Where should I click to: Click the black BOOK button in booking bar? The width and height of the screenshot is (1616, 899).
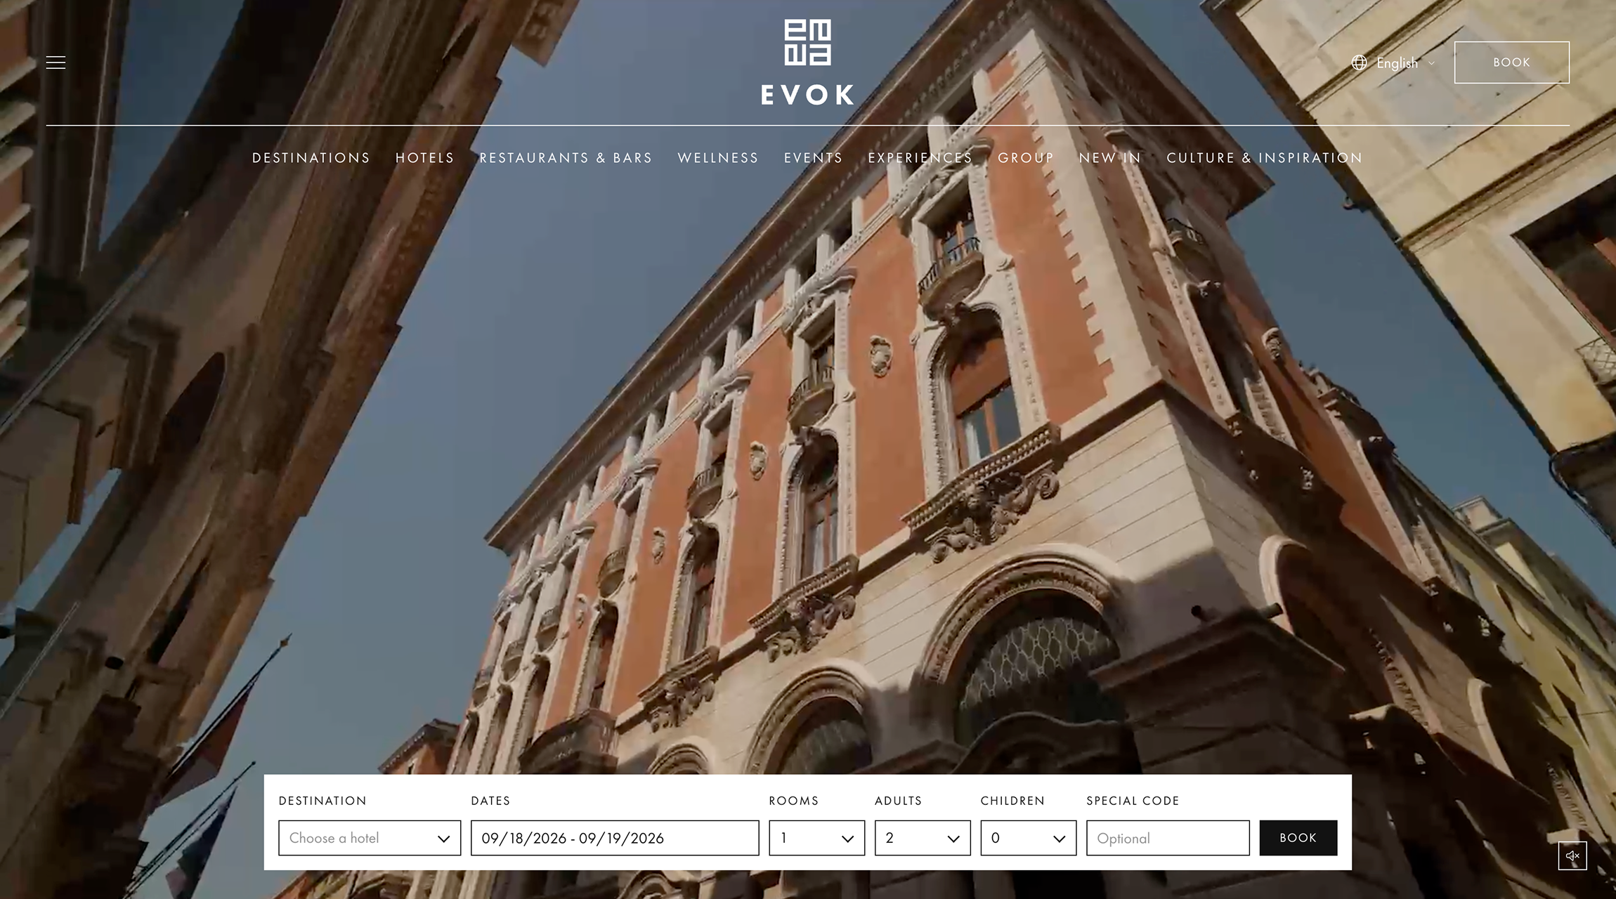tap(1298, 838)
